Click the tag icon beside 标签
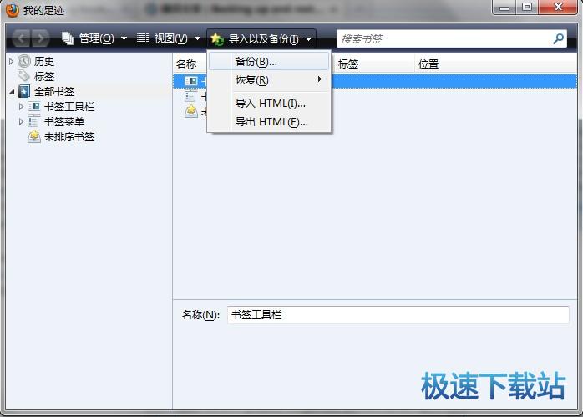Image resolution: width=583 pixels, height=417 pixels. 23,76
